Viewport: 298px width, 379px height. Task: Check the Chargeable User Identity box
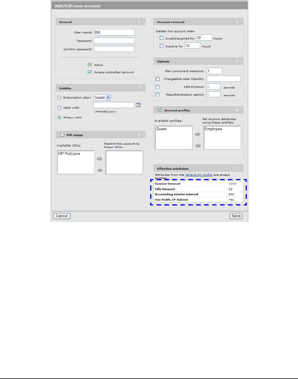click(x=158, y=79)
